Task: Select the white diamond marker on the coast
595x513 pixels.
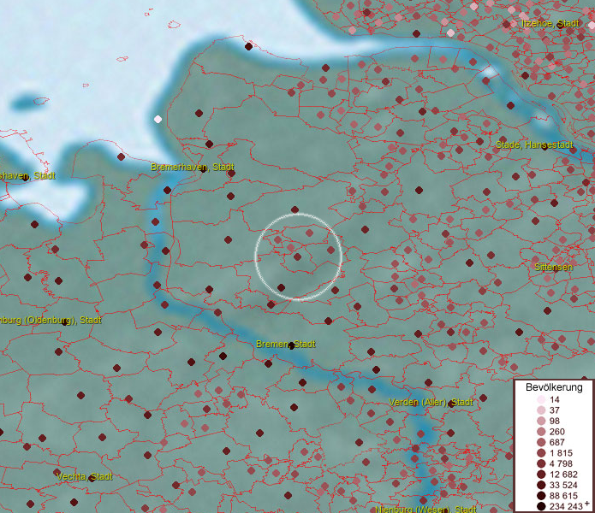Action: (158, 119)
